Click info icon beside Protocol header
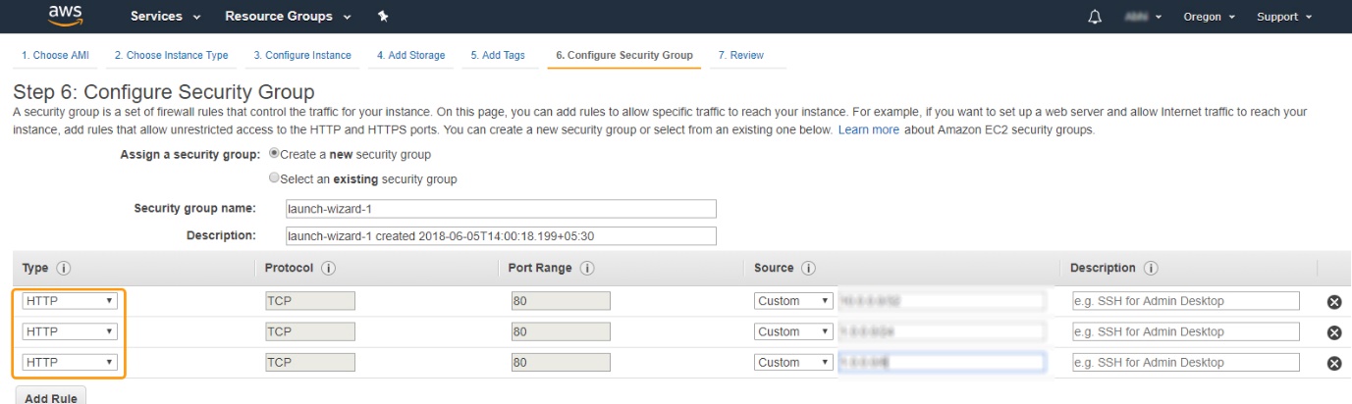Viewport: 1352px width, 404px height. pos(328,269)
